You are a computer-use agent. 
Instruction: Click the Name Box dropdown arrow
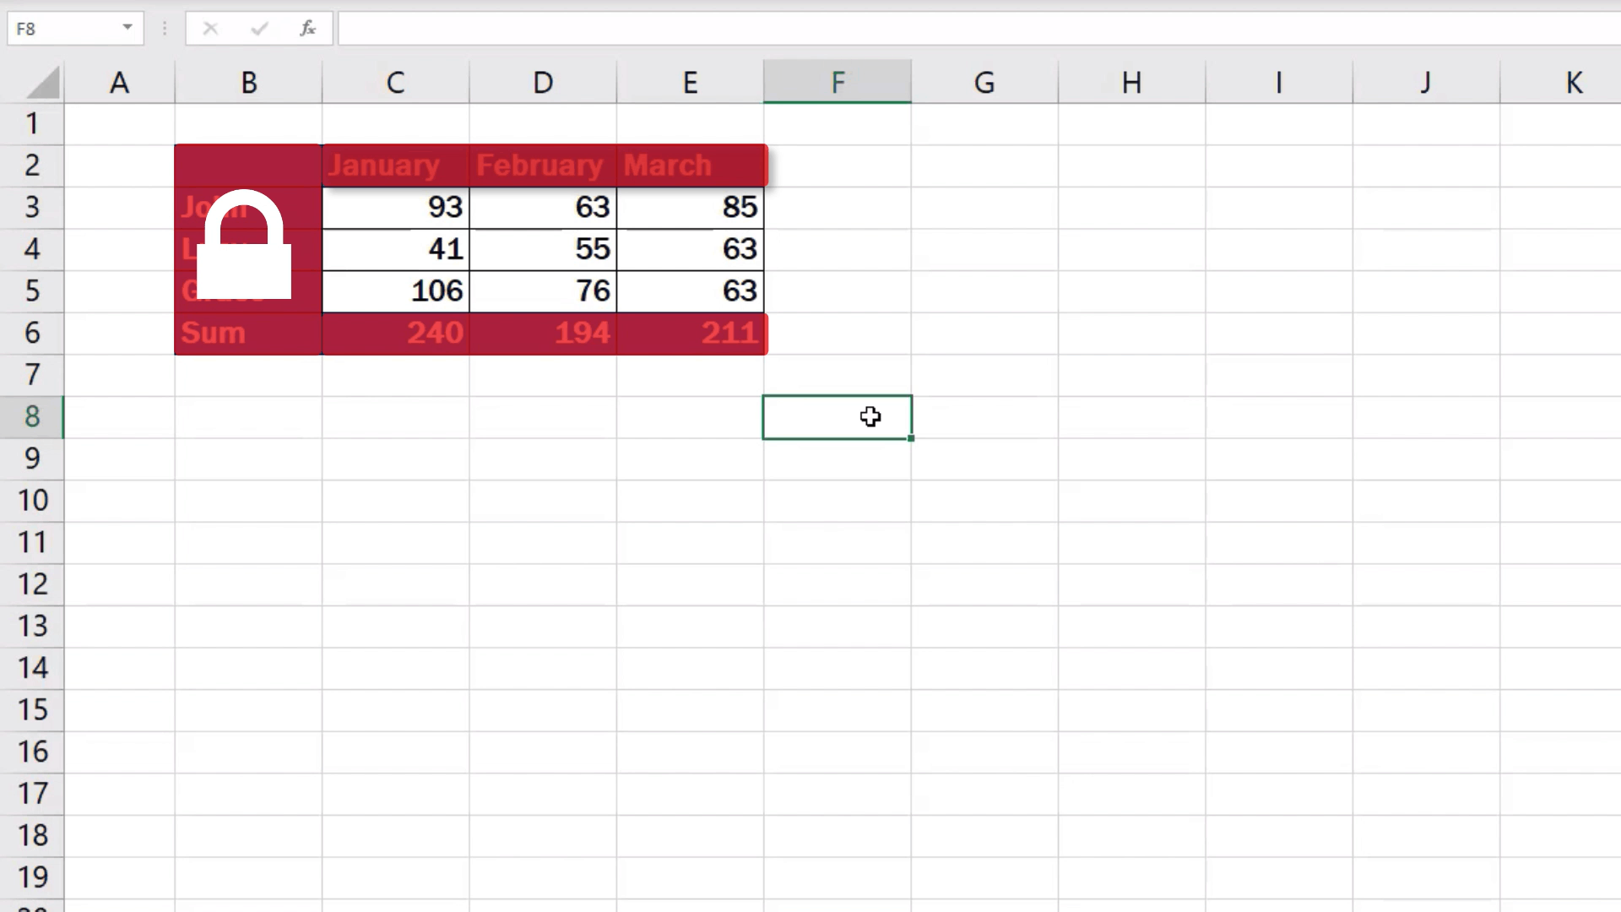[126, 28]
